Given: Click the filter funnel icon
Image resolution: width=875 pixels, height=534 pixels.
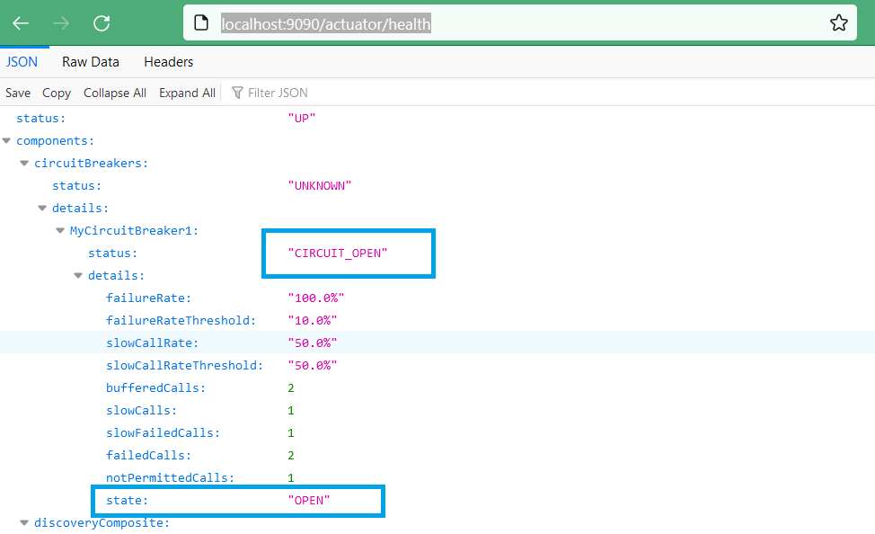Looking at the screenshot, I should [237, 93].
